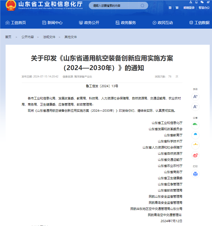Share via yellow Qzone star icon
The image size is (212, 226).
click(195, 145)
